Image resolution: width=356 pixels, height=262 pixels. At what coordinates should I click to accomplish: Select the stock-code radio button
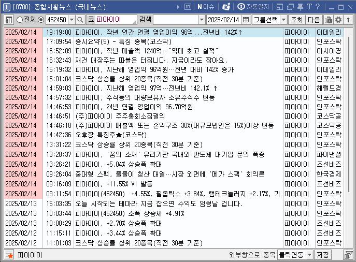(41, 20)
